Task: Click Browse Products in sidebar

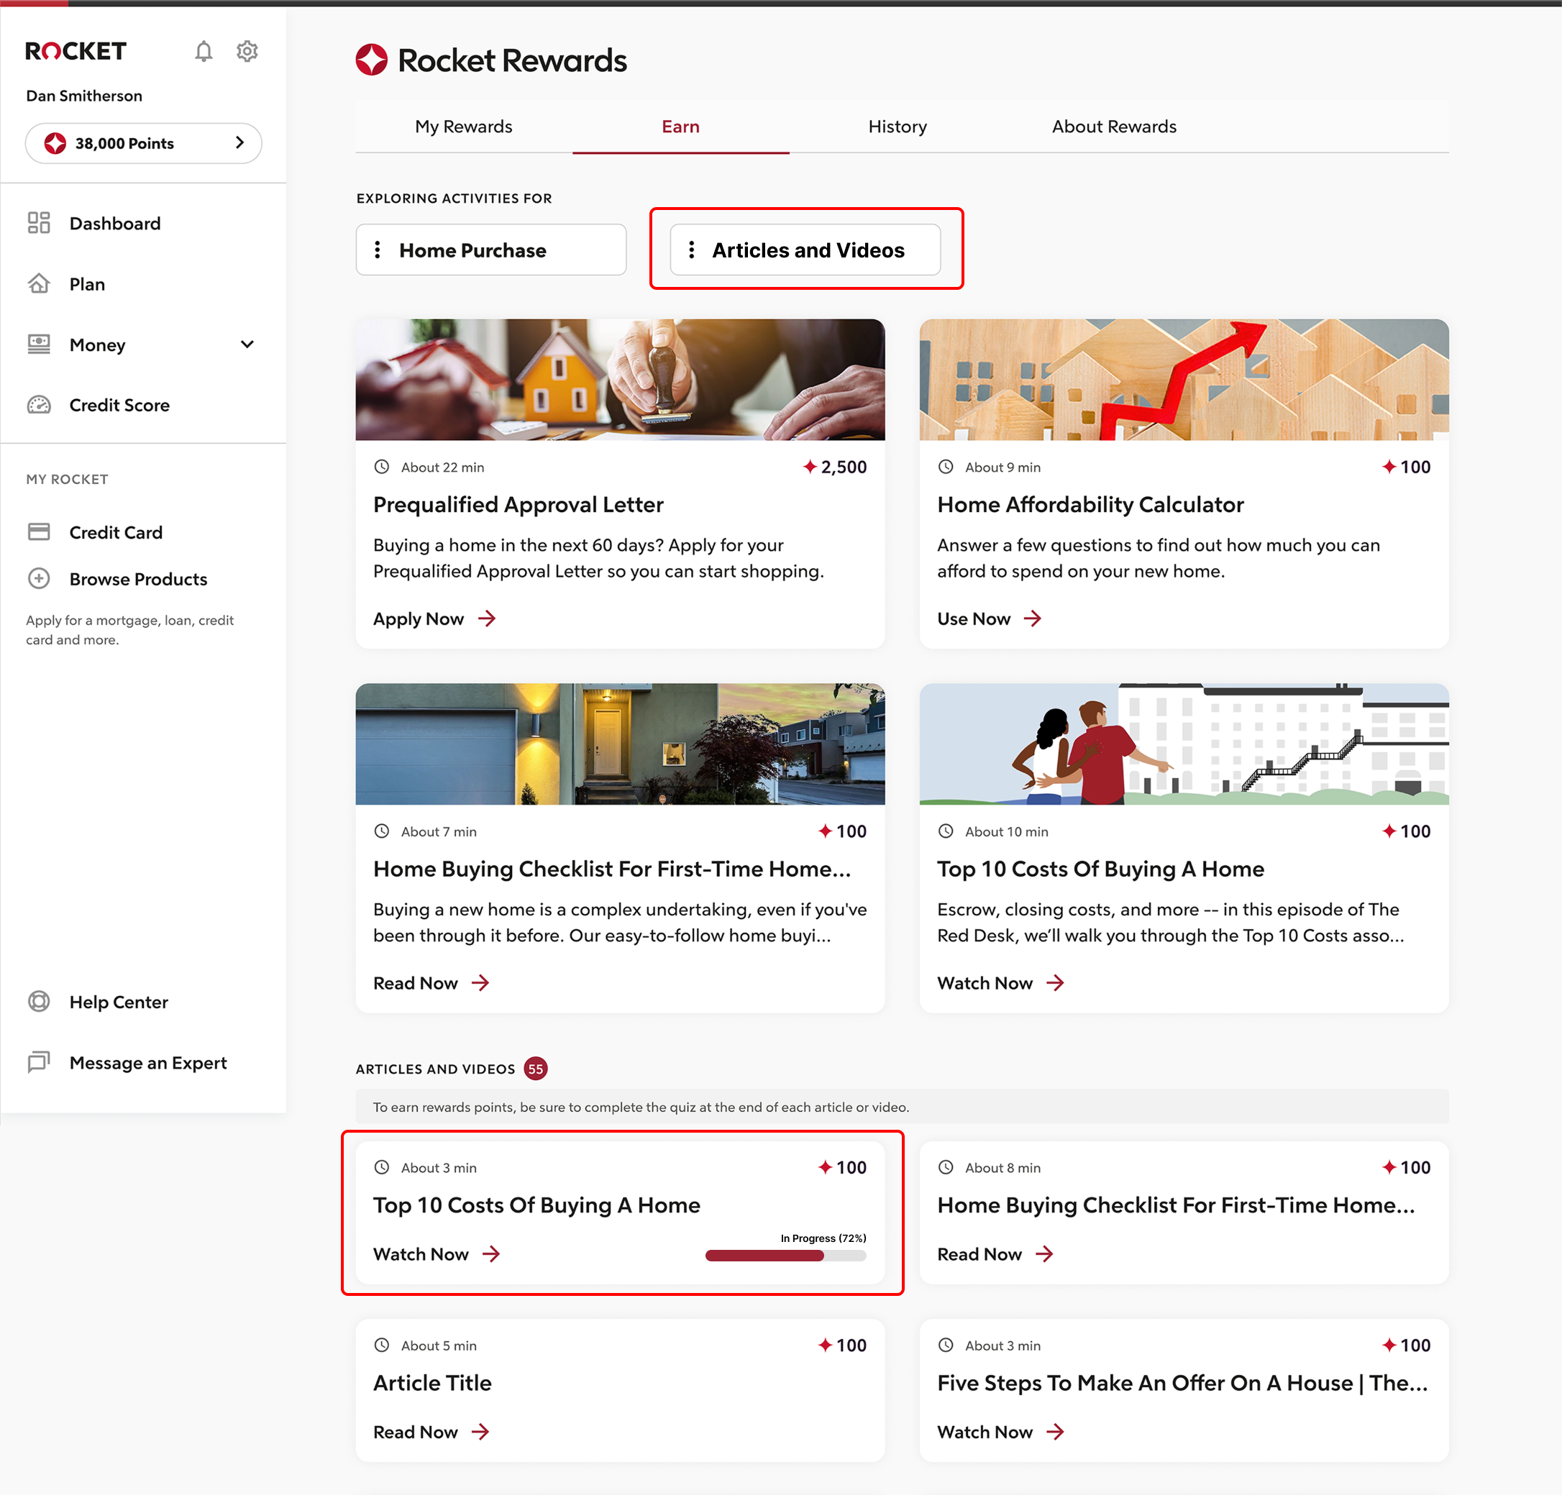Action: pyautogui.click(x=138, y=579)
